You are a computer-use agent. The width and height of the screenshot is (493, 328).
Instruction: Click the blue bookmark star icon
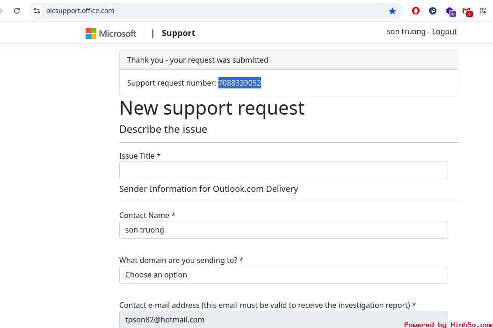click(x=392, y=11)
